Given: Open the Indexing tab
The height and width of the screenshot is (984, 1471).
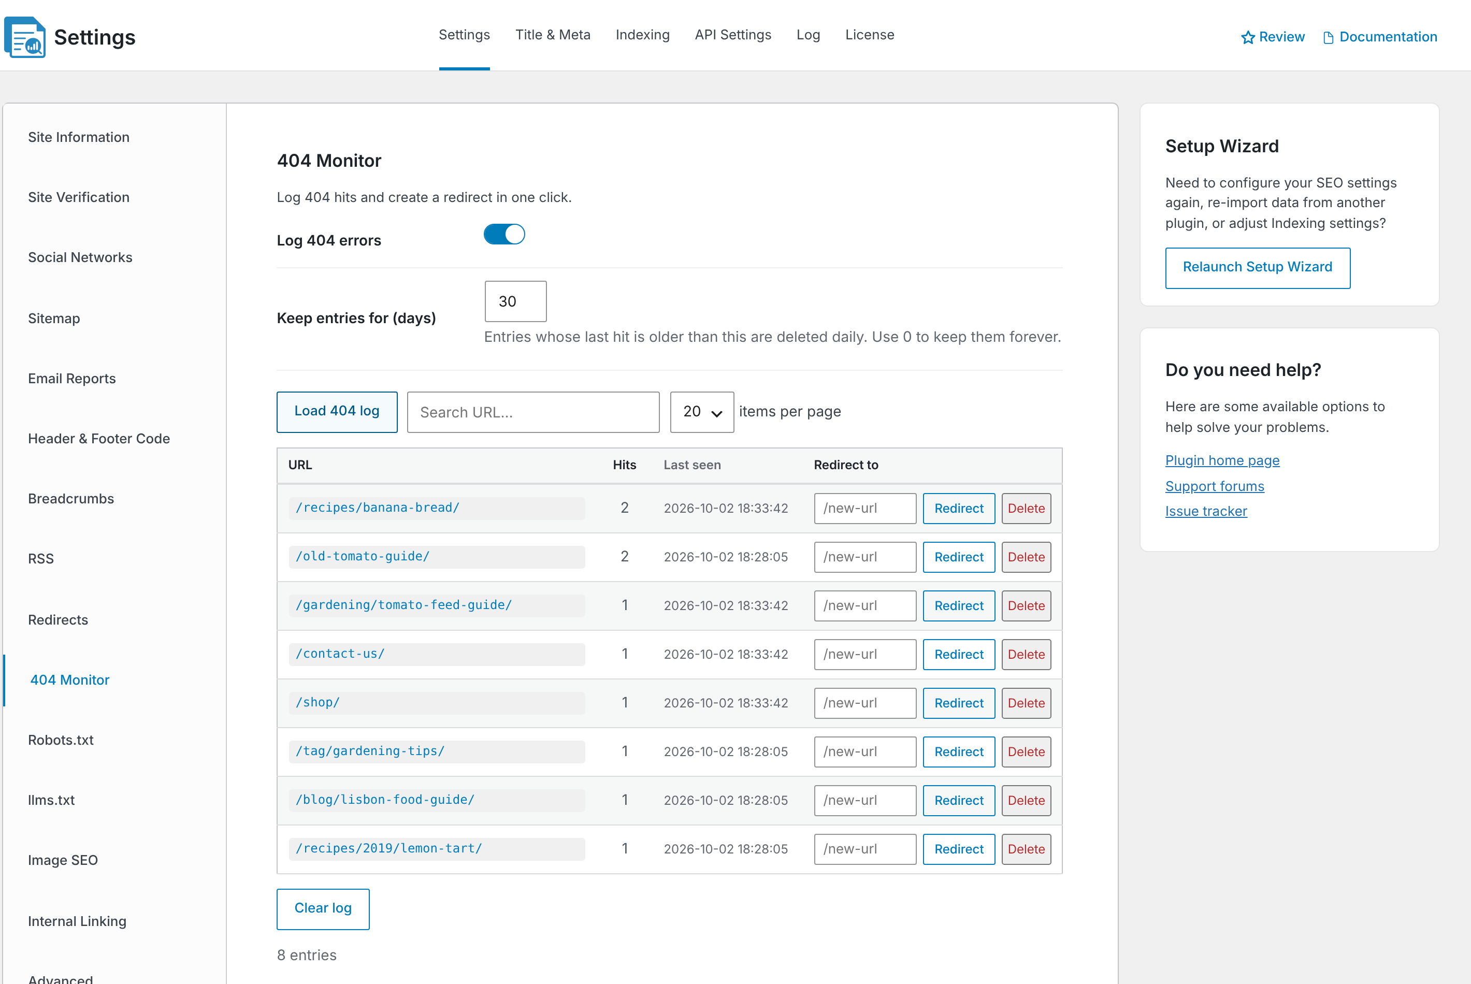Looking at the screenshot, I should 642,35.
